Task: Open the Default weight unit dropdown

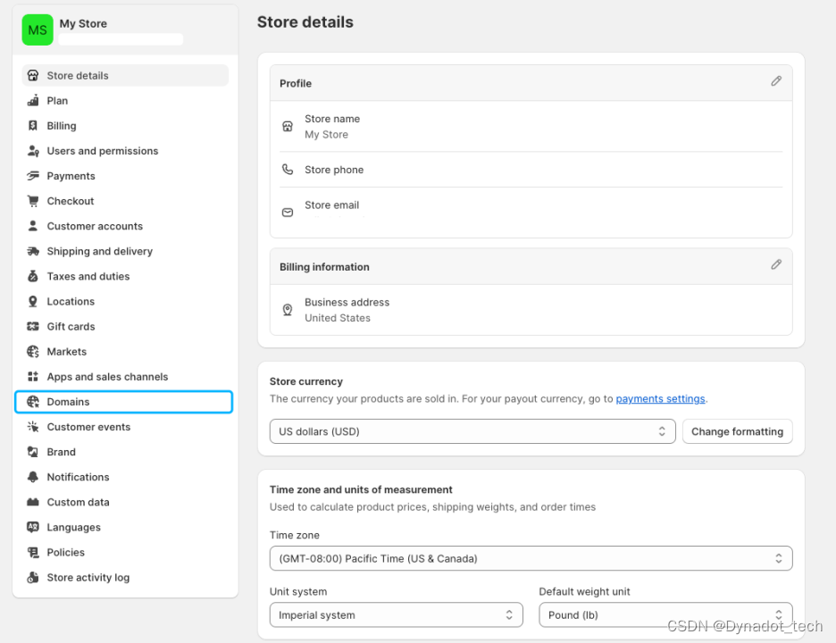Action: [x=665, y=614]
